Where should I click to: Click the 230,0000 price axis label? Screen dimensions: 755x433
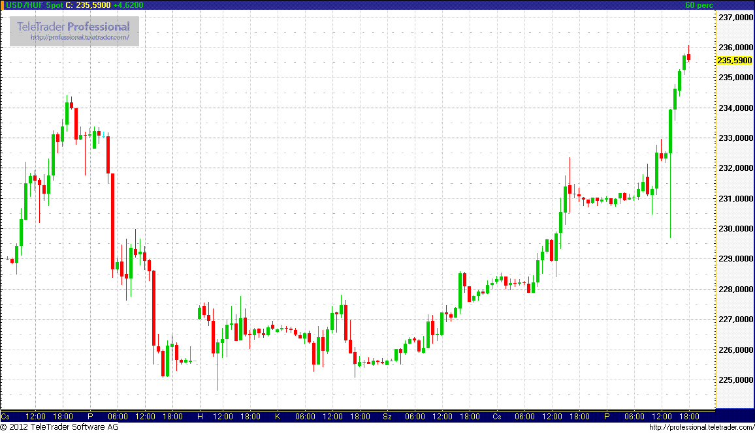(x=736, y=229)
